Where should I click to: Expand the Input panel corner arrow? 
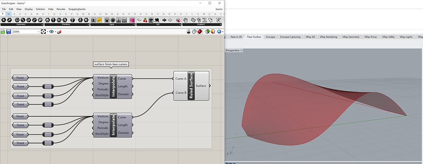coord(134,25)
